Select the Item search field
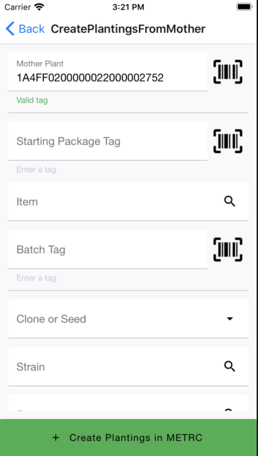 click(128, 201)
